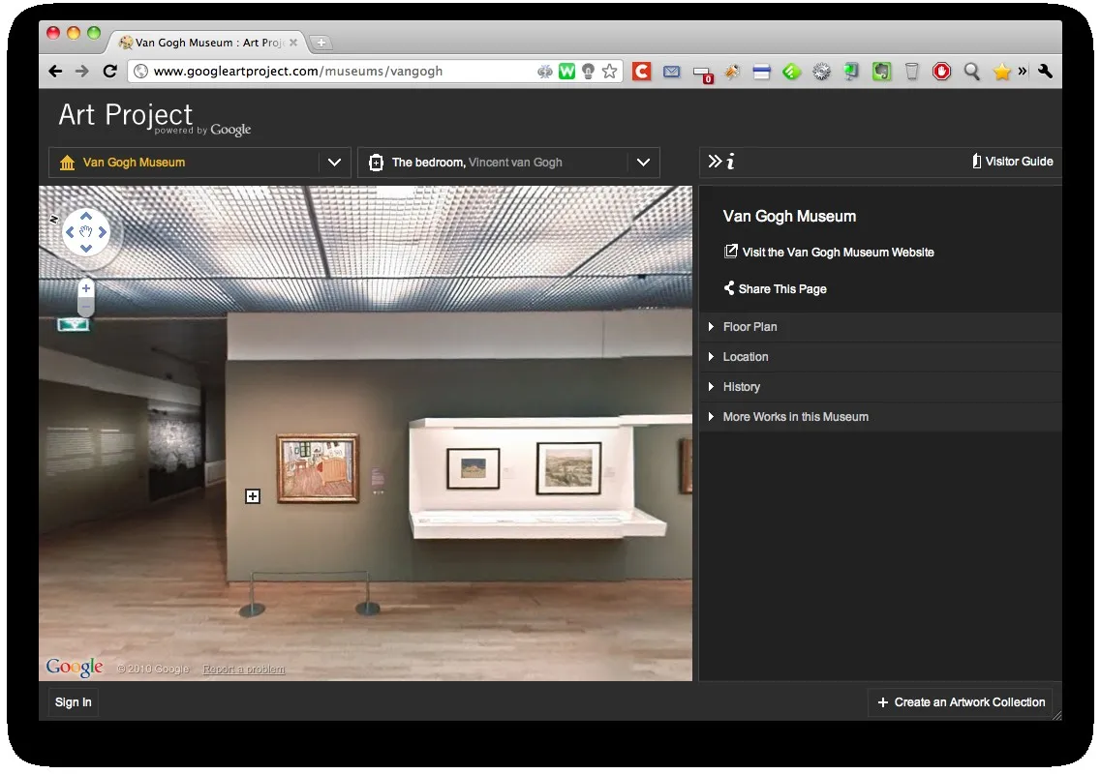The image size is (1101, 774).
Task: Open the Visitor Guide
Action: 1012,162
